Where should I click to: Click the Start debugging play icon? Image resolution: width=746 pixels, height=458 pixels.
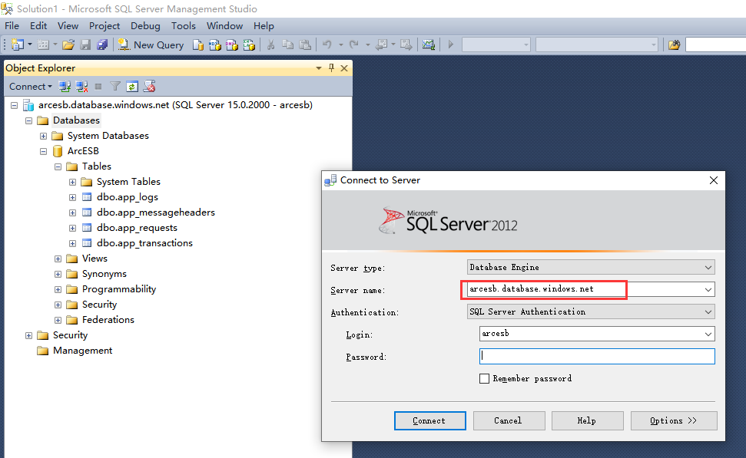pyautogui.click(x=451, y=44)
